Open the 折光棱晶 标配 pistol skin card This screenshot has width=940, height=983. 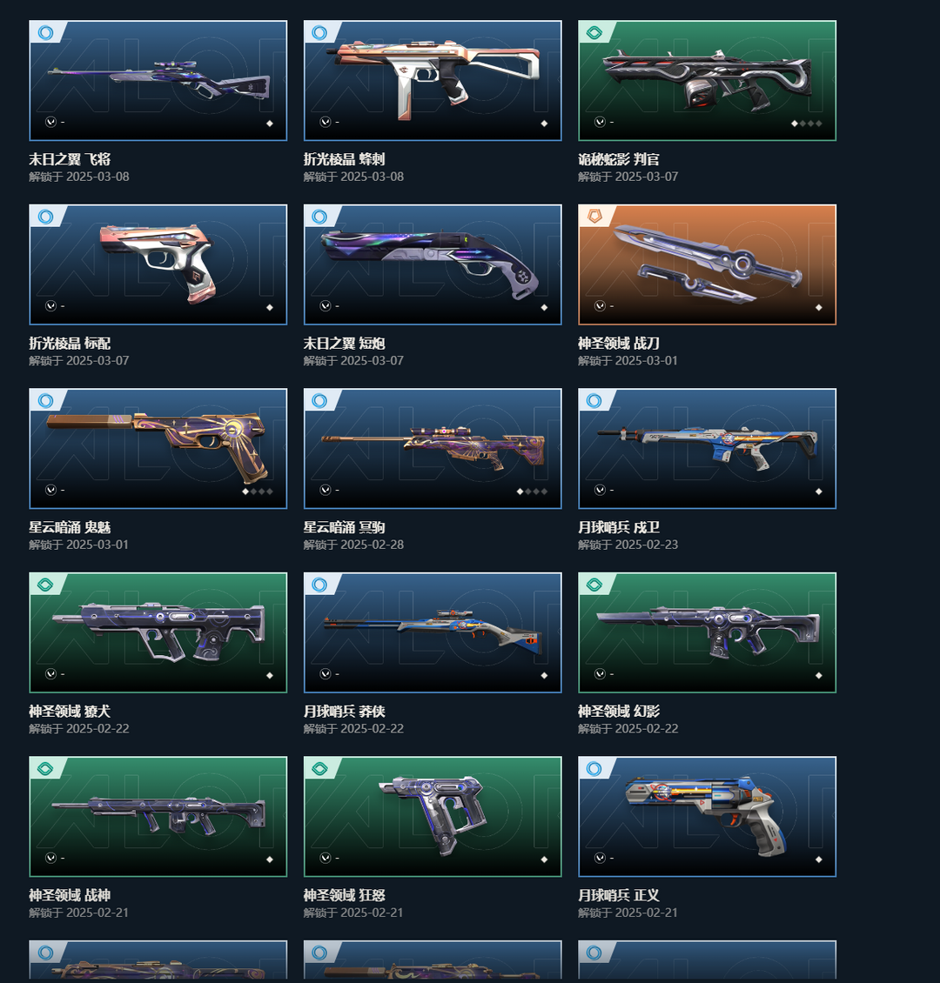[x=158, y=264]
